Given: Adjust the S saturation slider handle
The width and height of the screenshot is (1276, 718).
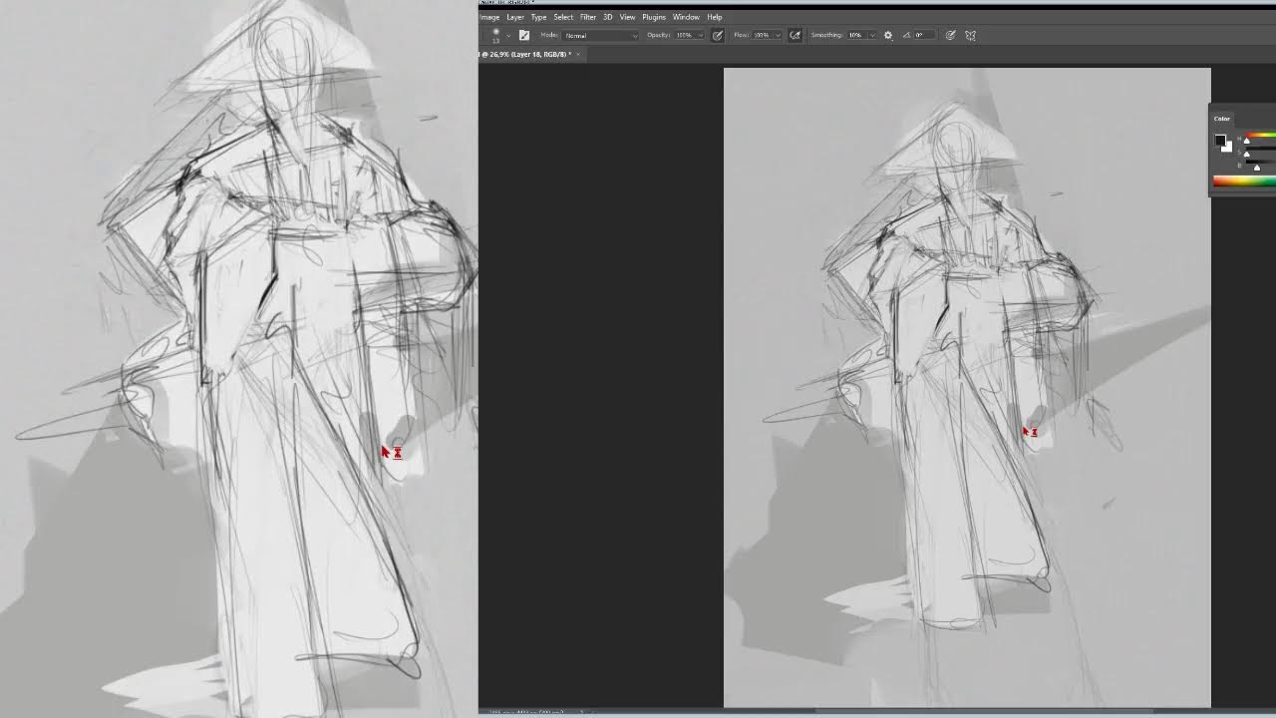Looking at the screenshot, I should click(x=1246, y=154).
